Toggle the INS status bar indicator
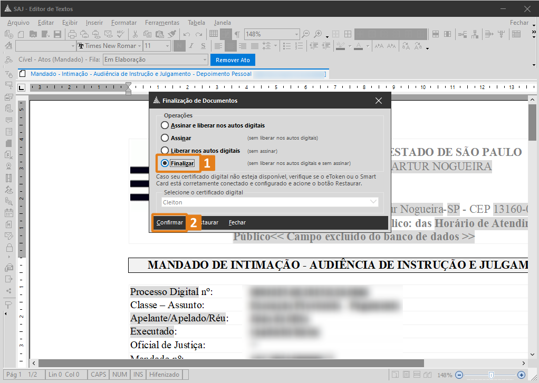This screenshot has height=383, width=539. tap(138, 375)
